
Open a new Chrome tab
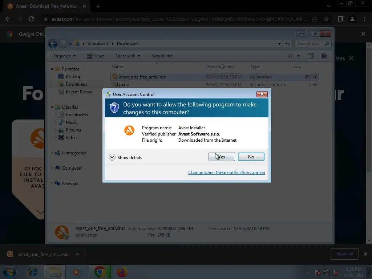(98, 6)
